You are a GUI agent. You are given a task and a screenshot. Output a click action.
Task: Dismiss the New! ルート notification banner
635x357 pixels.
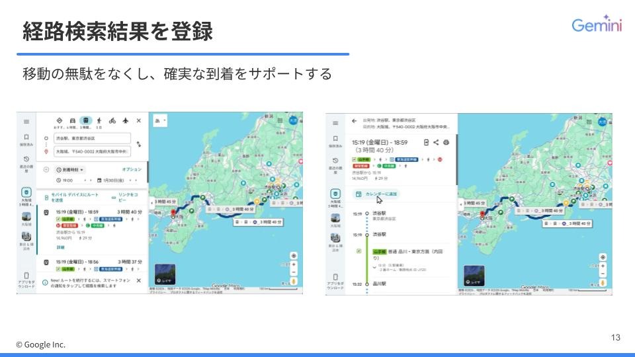tap(138, 281)
